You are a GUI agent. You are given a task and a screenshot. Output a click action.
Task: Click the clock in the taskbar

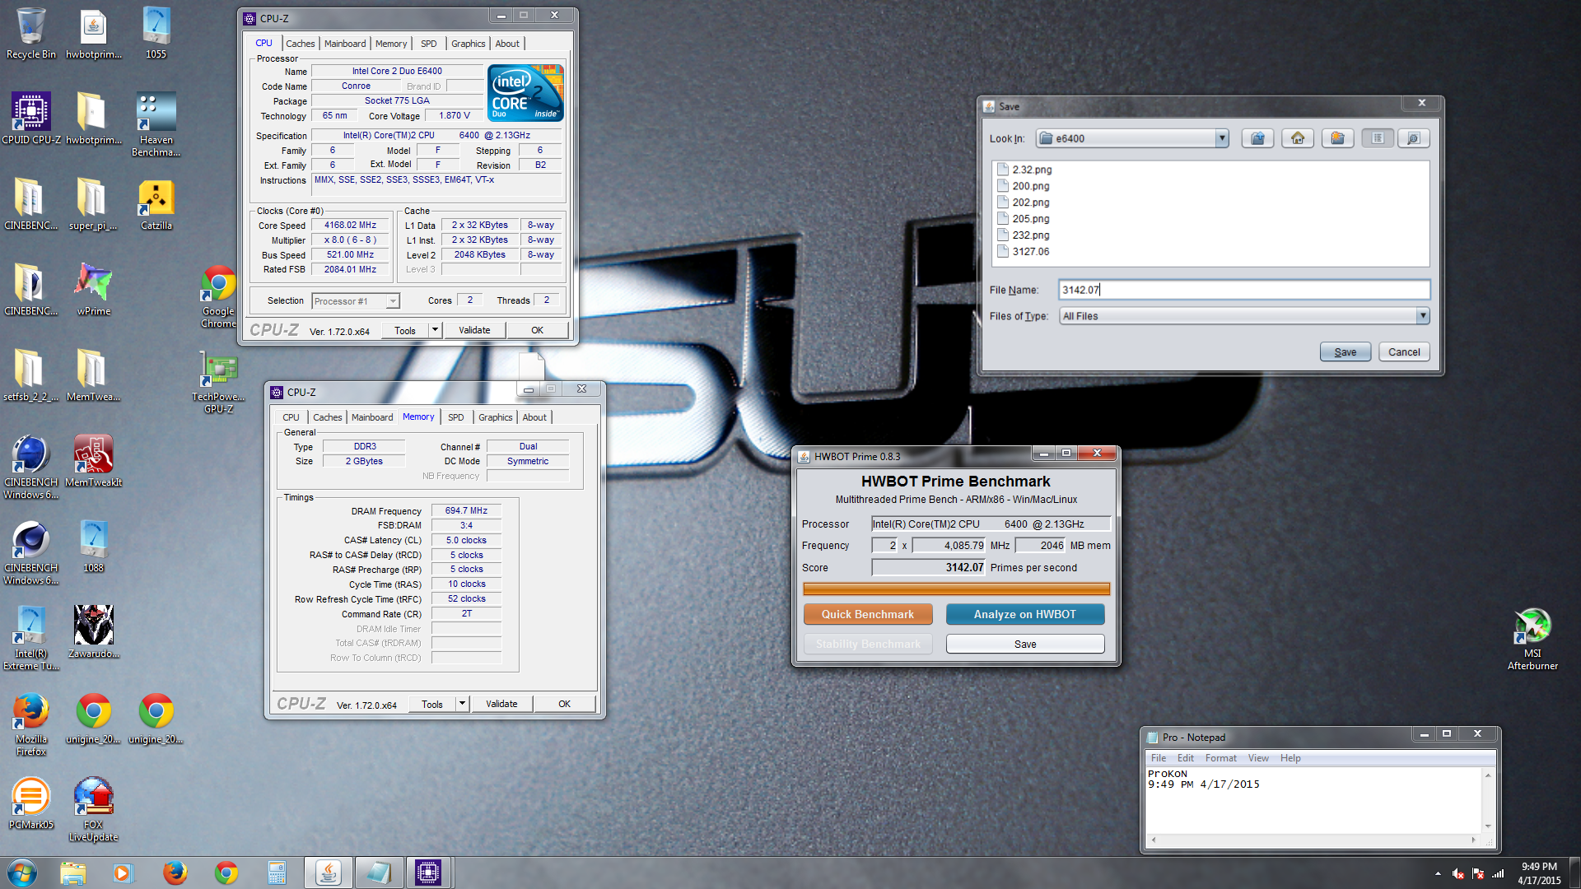(1539, 873)
